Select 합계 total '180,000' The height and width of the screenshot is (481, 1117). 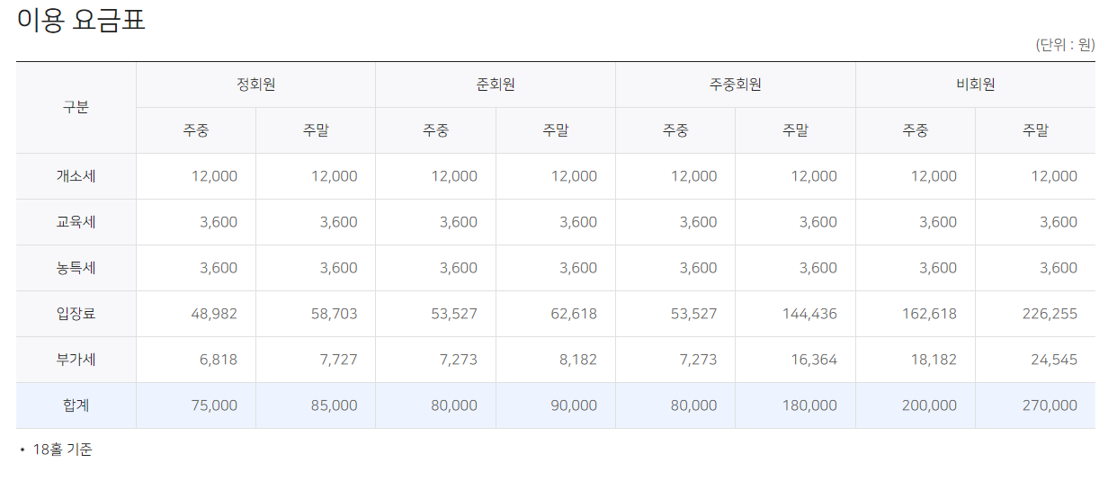(809, 405)
